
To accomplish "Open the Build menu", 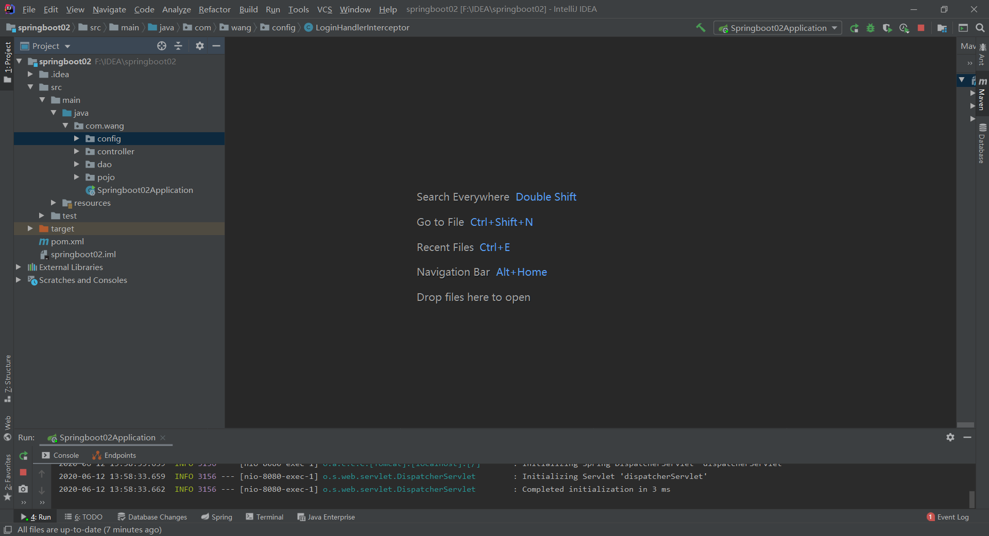I will tap(248, 9).
